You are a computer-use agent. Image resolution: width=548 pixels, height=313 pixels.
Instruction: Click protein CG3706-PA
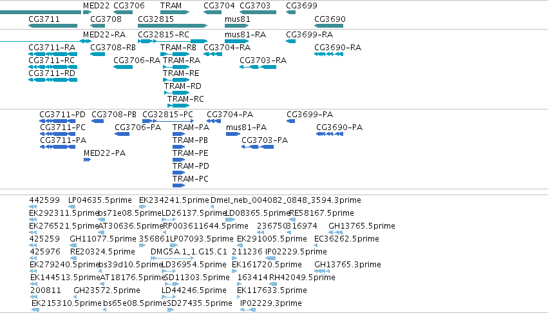click(x=138, y=128)
